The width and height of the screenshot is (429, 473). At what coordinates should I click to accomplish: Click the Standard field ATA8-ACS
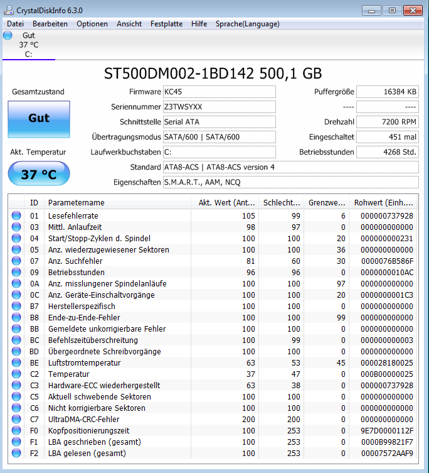click(x=291, y=167)
